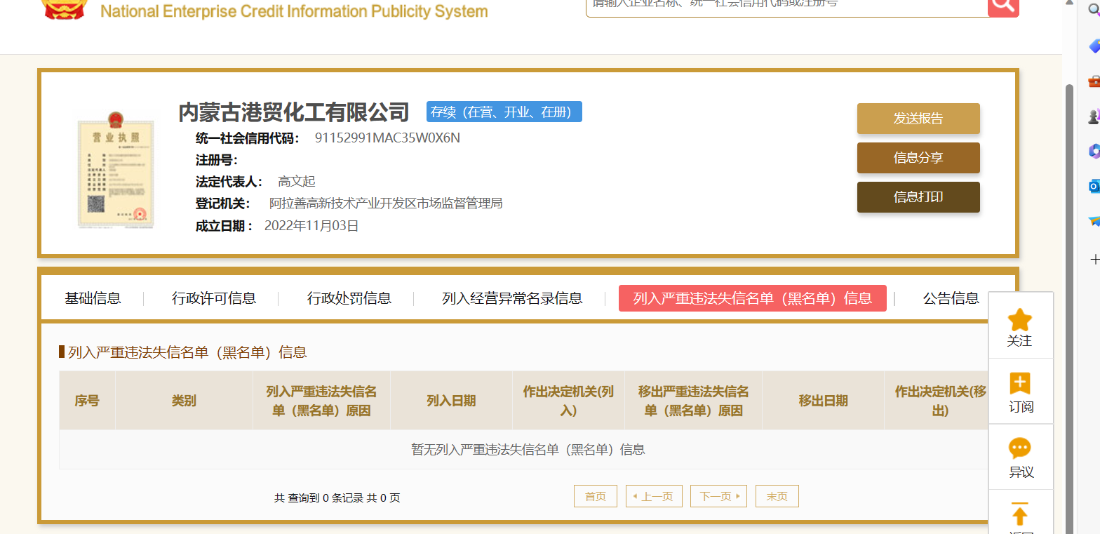Click the page vertical scrollbar thumb
This screenshot has width=1100, height=534.
[x=1069, y=309]
